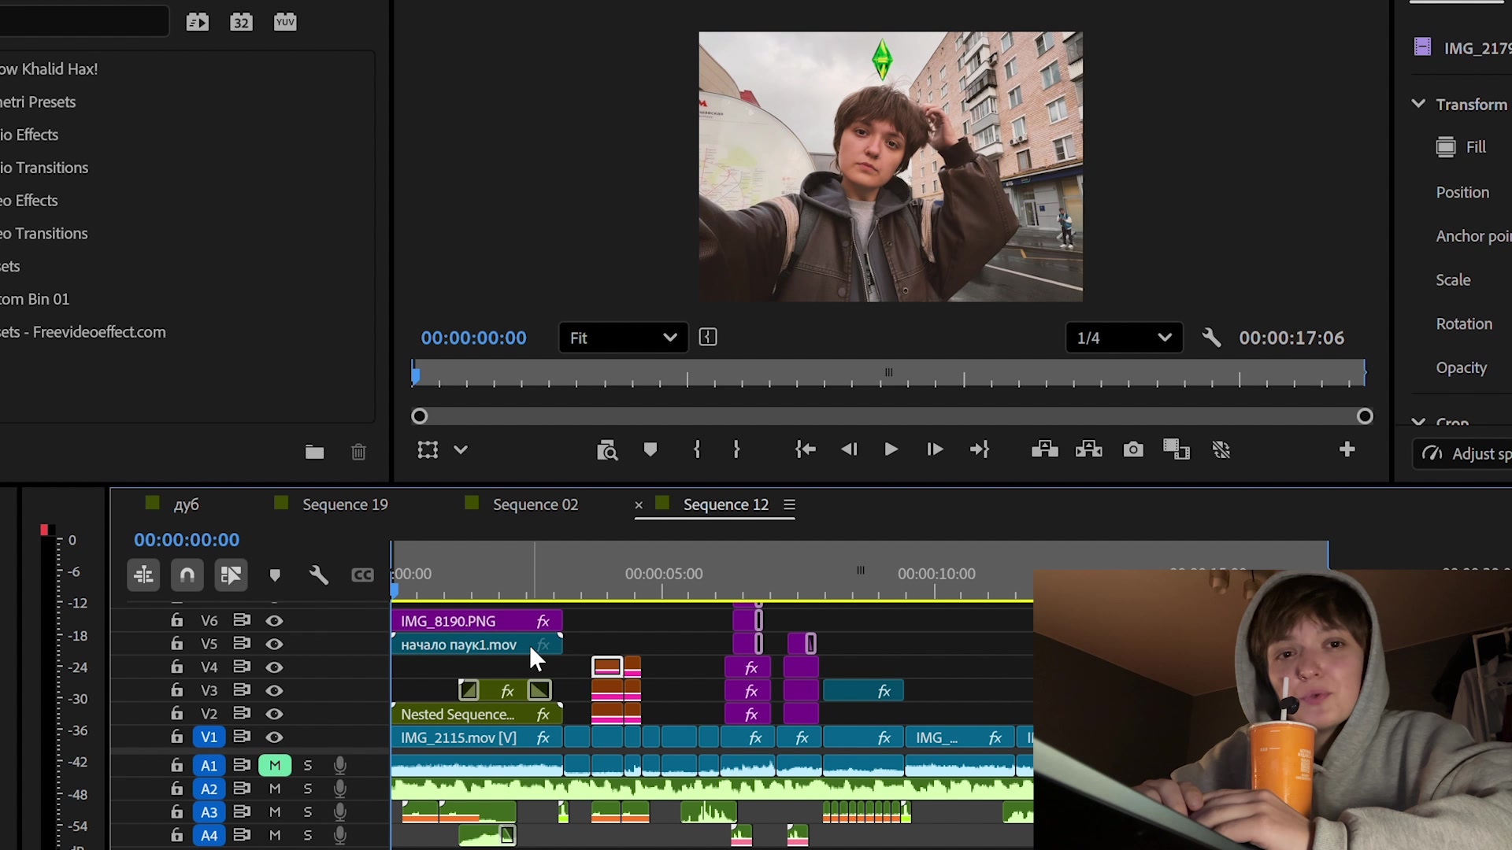Toggle V1 track visibility eye

coord(274,737)
